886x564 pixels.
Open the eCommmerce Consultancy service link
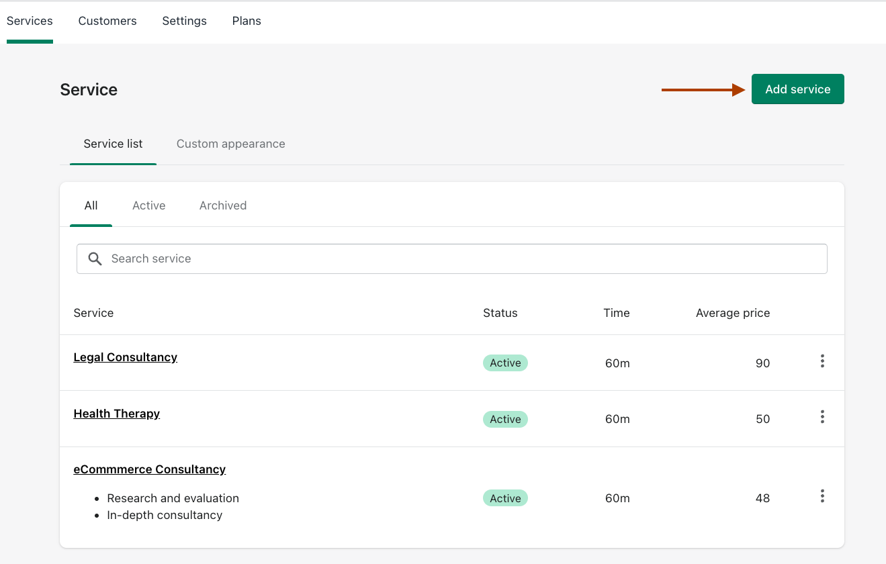point(149,469)
